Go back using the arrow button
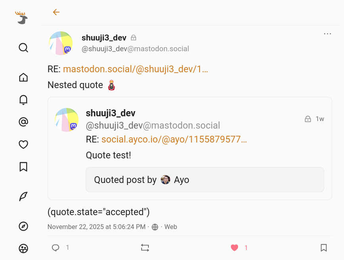The height and width of the screenshot is (260, 344). click(x=56, y=12)
